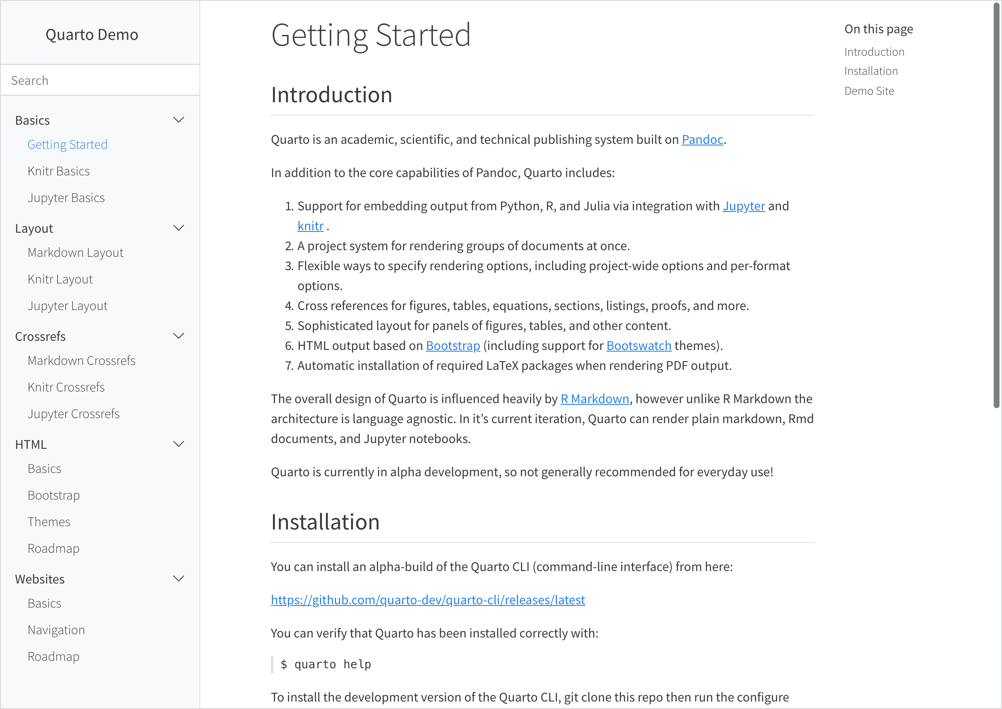Click the Websites section collapse arrow

point(179,578)
